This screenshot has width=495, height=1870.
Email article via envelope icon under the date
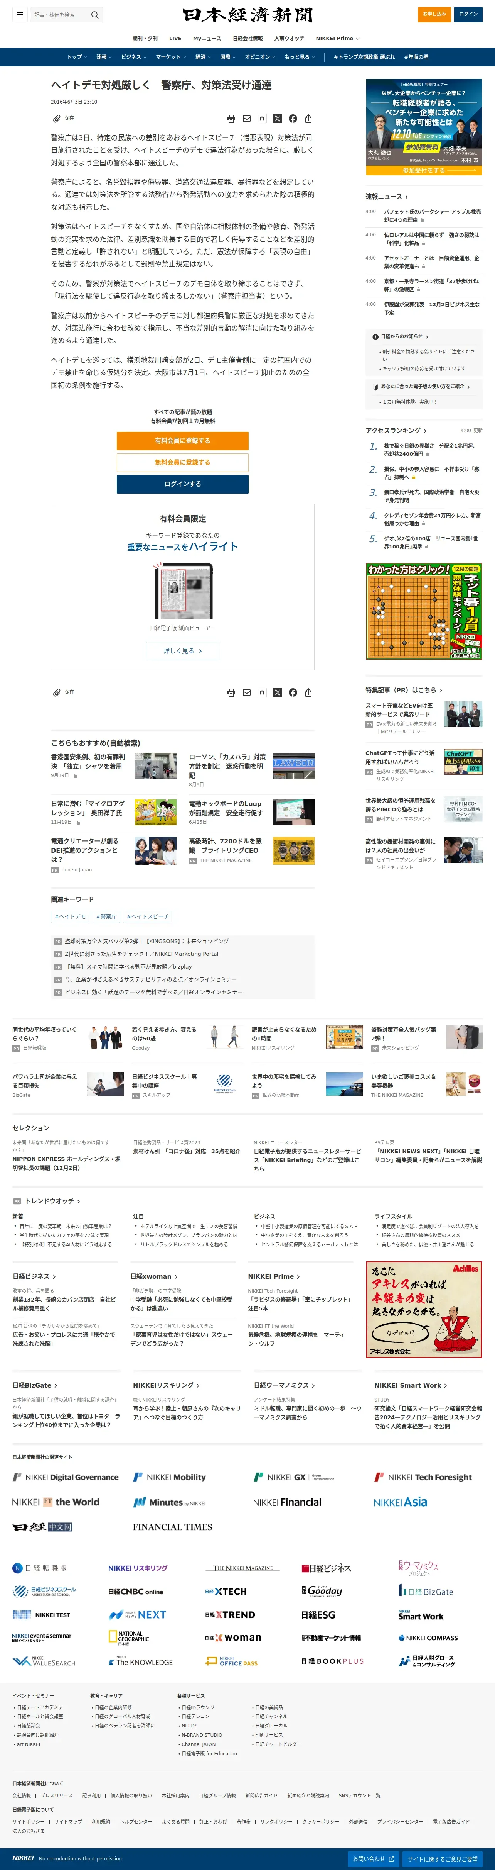246,118
